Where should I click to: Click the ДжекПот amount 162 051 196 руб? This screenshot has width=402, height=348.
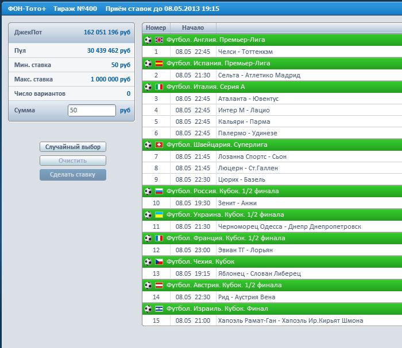tap(107, 33)
